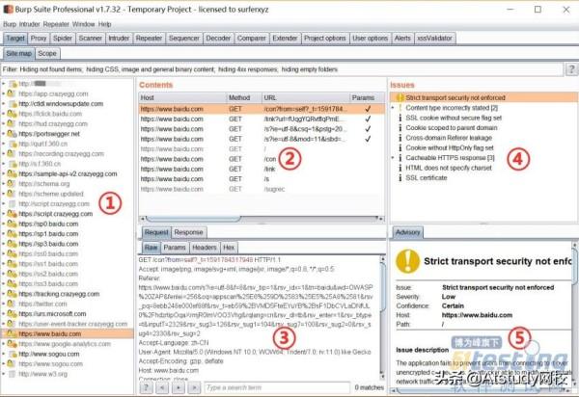Select the Sequencer tab
Screen dimensions: 579x397
[184, 39]
